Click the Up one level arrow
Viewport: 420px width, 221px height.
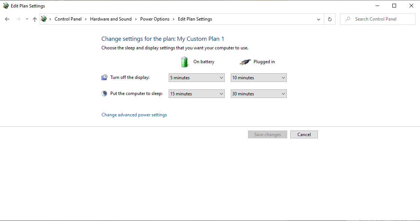pyautogui.click(x=35, y=19)
